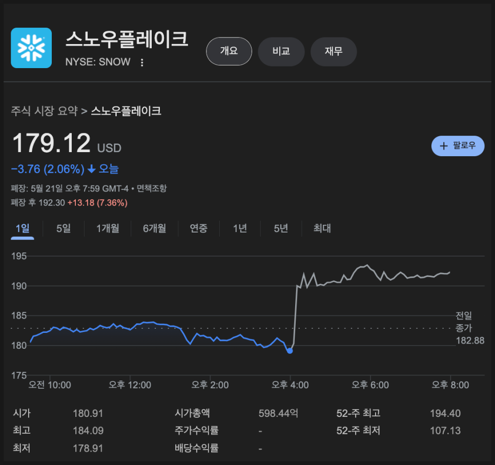Click the 오전 10:00 time axis label

pyautogui.click(x=50, y=385)
